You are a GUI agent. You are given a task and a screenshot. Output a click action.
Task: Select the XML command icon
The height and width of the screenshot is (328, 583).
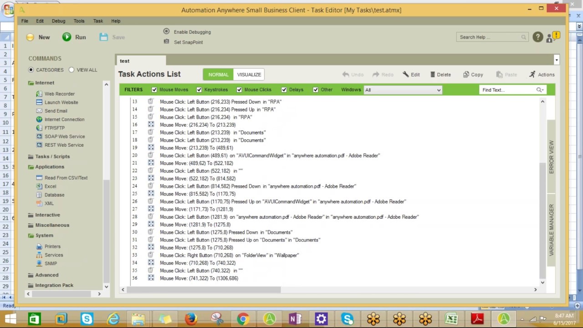coord(39,203)
